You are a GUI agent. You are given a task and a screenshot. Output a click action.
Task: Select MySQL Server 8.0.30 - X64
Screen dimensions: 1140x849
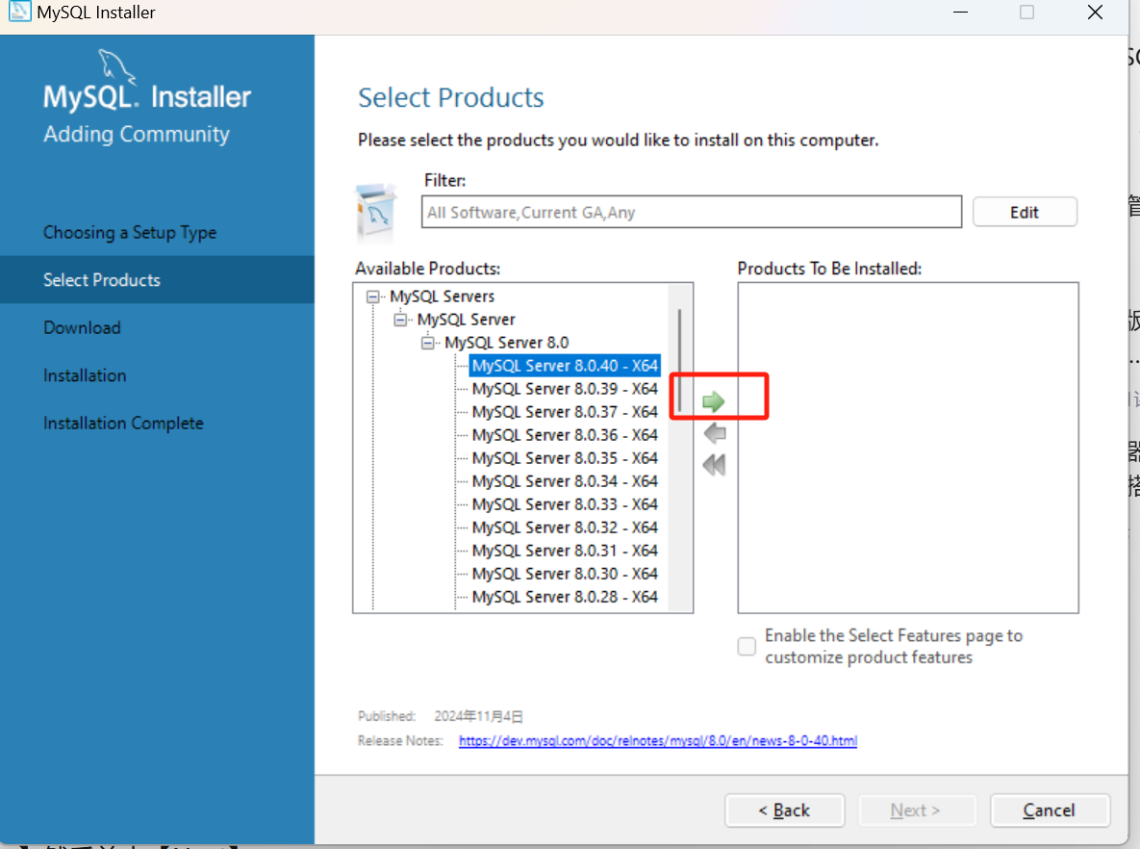565,574
